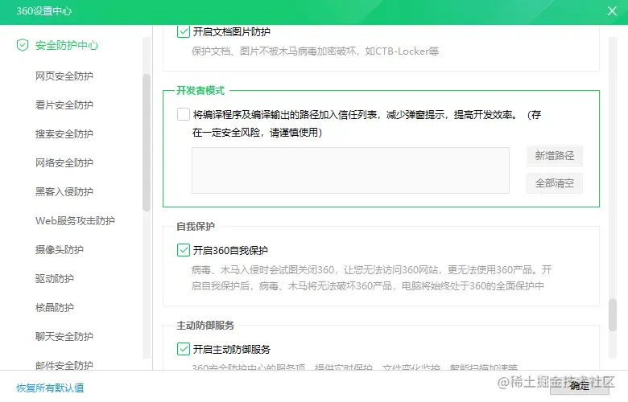Click the 新增路径 button
The height and width of the screenshot is (402, 628).
tap(554, 156)
